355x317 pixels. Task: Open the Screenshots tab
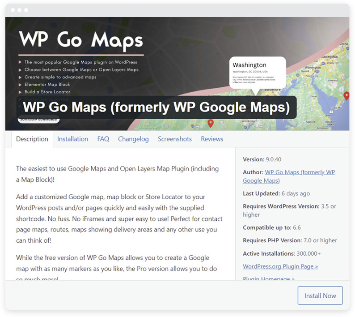(175, 139)
